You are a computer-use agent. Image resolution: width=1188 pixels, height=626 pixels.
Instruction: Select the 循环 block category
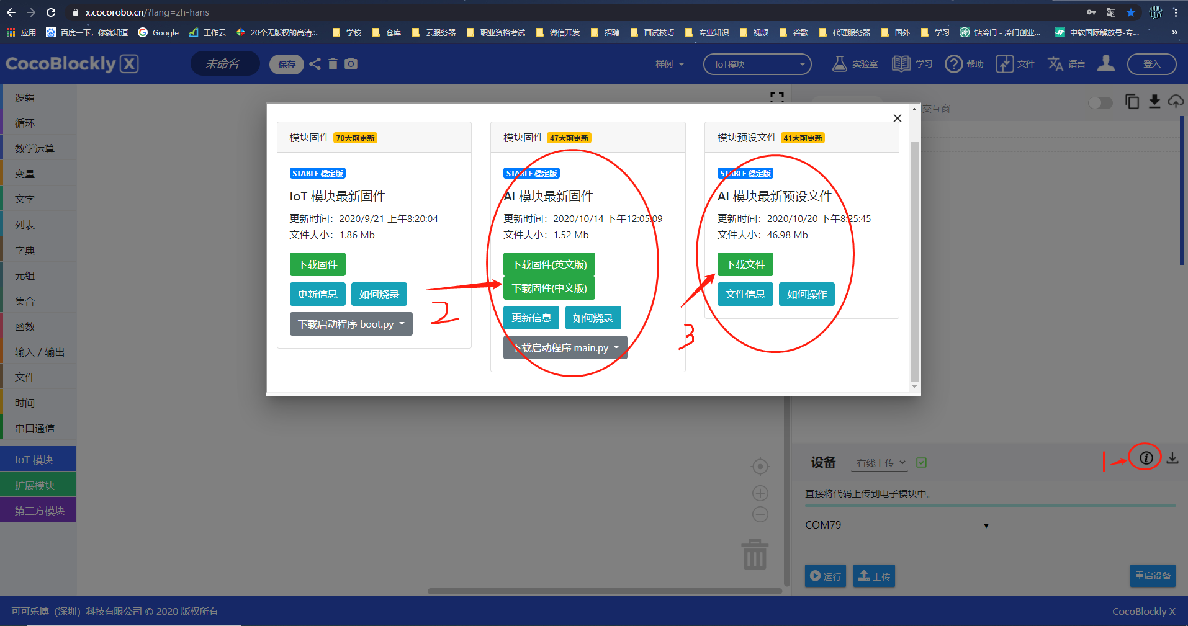click(x=38, y=123)
